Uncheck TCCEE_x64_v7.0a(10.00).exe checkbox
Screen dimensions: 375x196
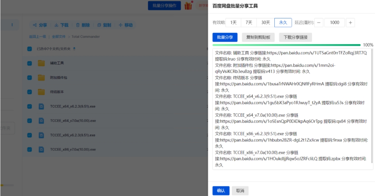tap(30, 121)
